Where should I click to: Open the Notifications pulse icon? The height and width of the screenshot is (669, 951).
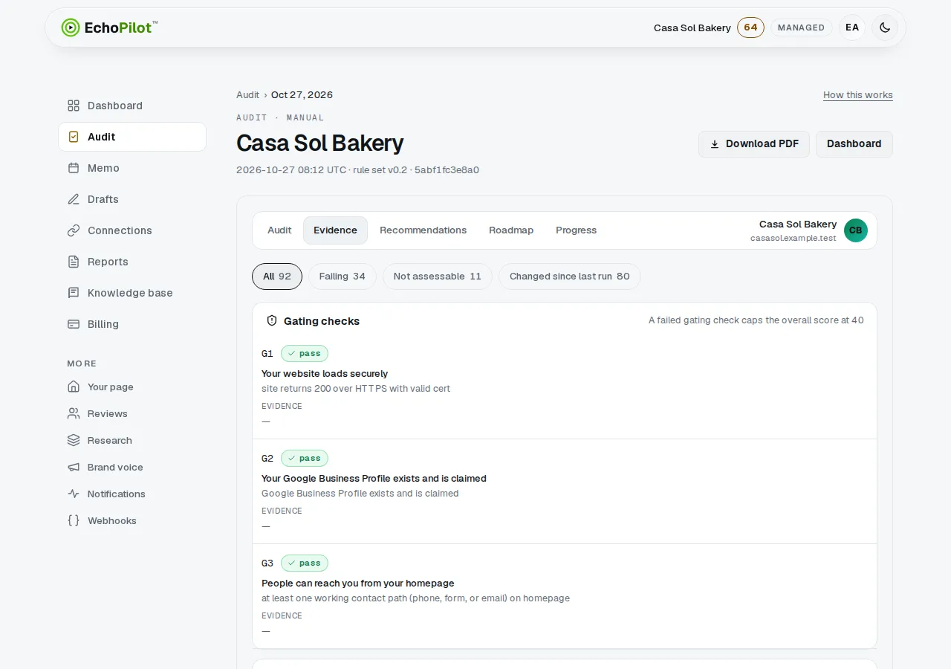74,494
